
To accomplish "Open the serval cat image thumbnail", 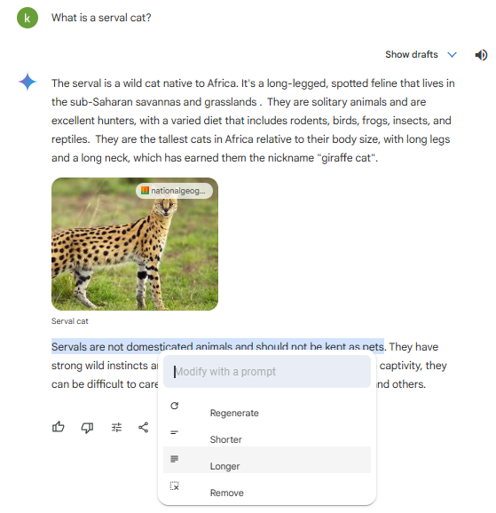I will point(135,244).
